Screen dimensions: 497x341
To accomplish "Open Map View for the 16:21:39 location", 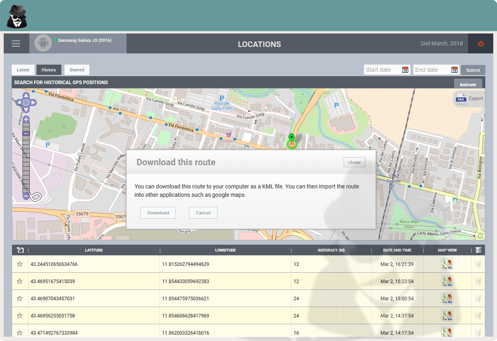I will (x=447, y=264).
